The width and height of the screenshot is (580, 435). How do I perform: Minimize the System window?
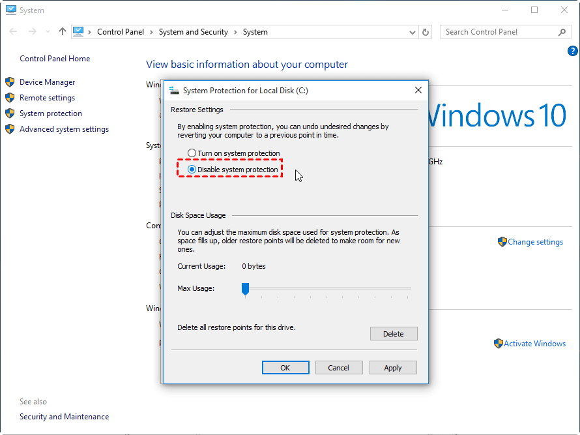tap(505, 10)
